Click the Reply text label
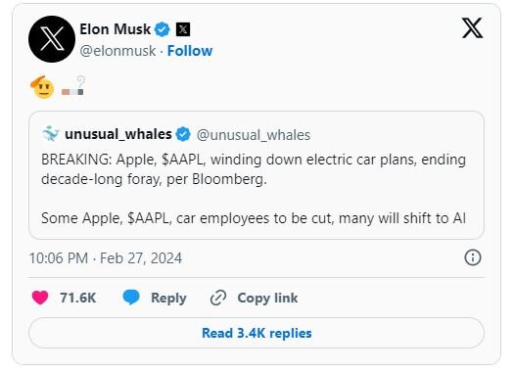Image resolution: width=515 pixels, height=370 pixels. (x=168, y=298)
